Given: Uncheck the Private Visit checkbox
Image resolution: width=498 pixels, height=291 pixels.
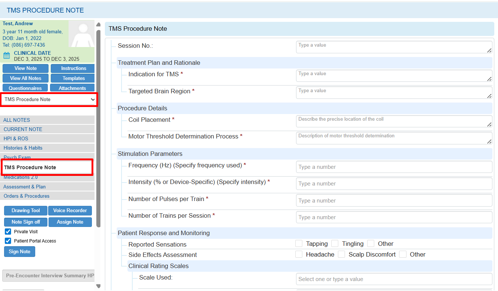Looking at the screenshot, I should click(x=8, y=231).
